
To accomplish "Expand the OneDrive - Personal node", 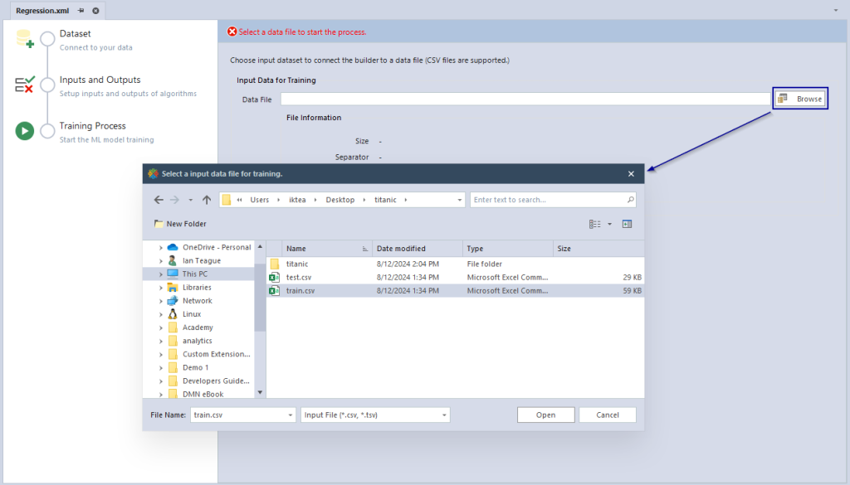I will tap(161, 247).
